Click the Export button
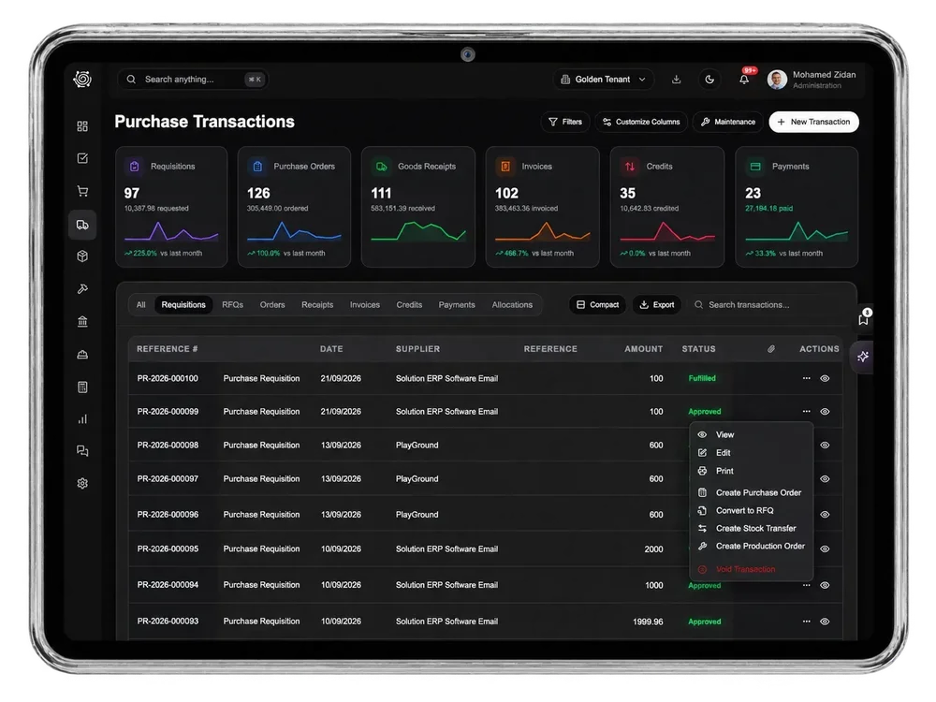The height and width of the screenshot is (702, 936). coord(657,305)
